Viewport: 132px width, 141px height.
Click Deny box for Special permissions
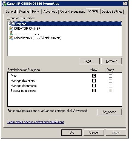tap(110, 91)
